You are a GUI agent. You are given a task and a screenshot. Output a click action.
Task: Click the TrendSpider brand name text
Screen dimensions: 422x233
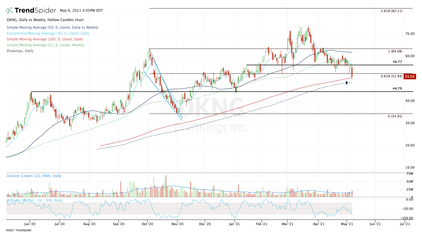[x=35, y=11]
